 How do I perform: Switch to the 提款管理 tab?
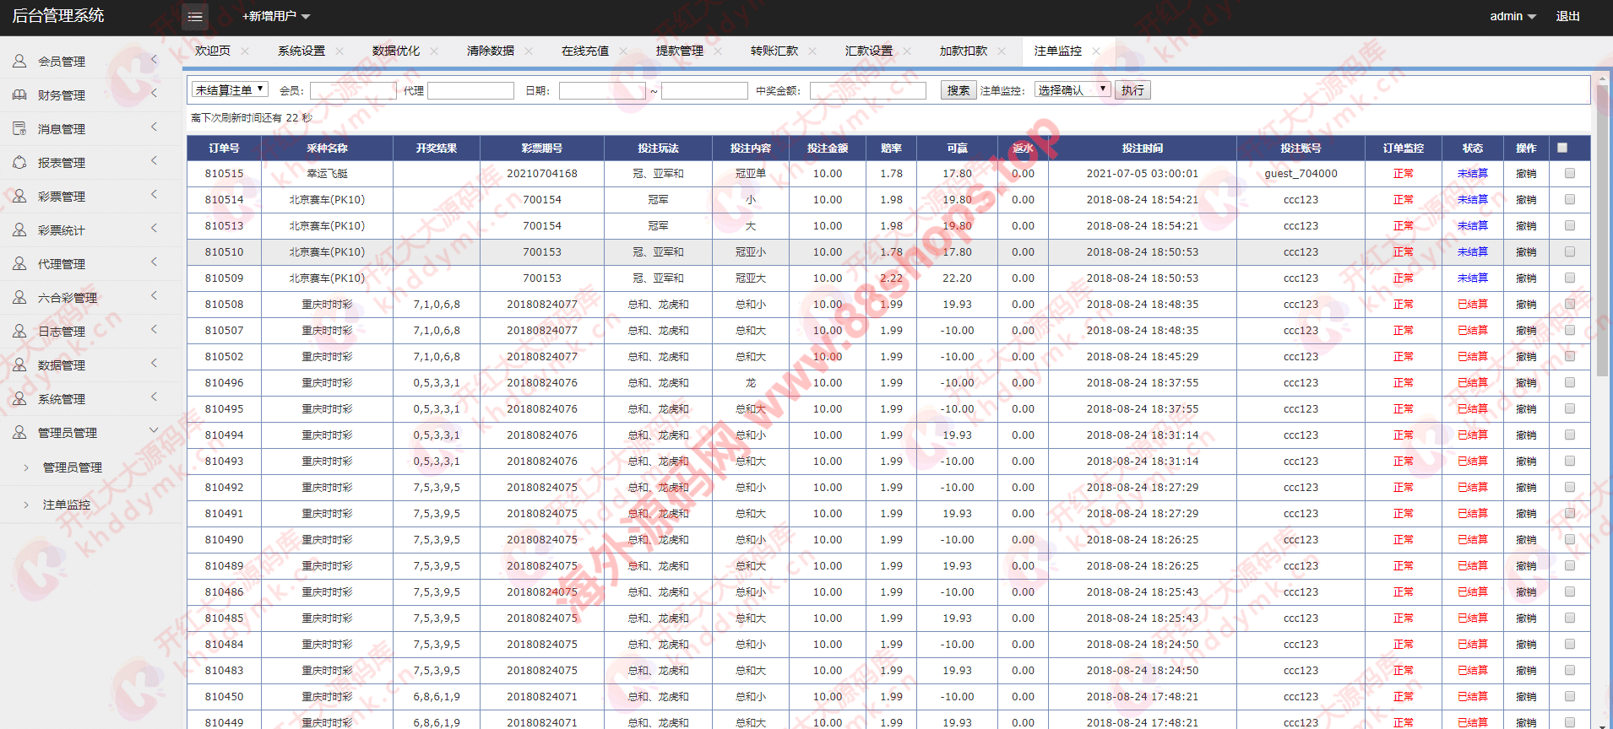(x=679, y=51)
